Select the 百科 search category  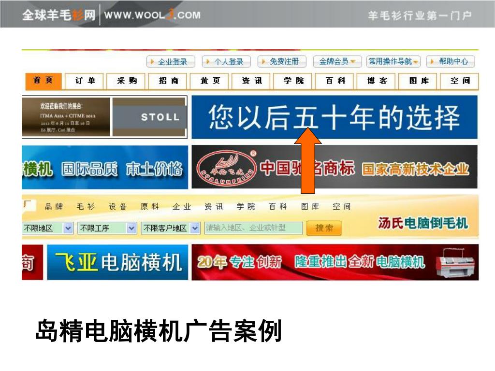pyautogui.click(x=277, y=207)
